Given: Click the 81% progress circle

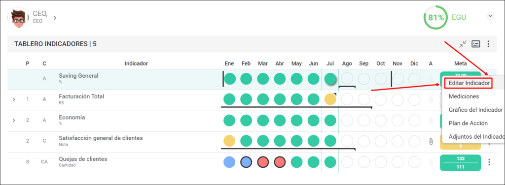Looking at the screenshot, I should point(436,18).
